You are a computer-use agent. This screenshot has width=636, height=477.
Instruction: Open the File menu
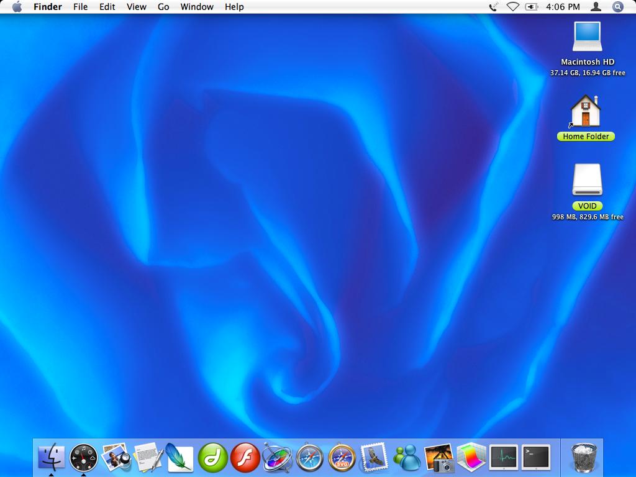[x=80, y=7]
